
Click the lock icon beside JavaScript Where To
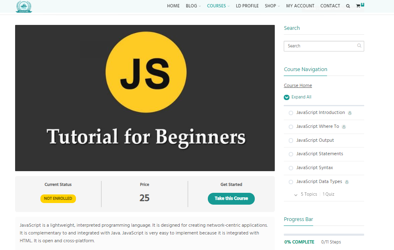(x=344, y=127)
